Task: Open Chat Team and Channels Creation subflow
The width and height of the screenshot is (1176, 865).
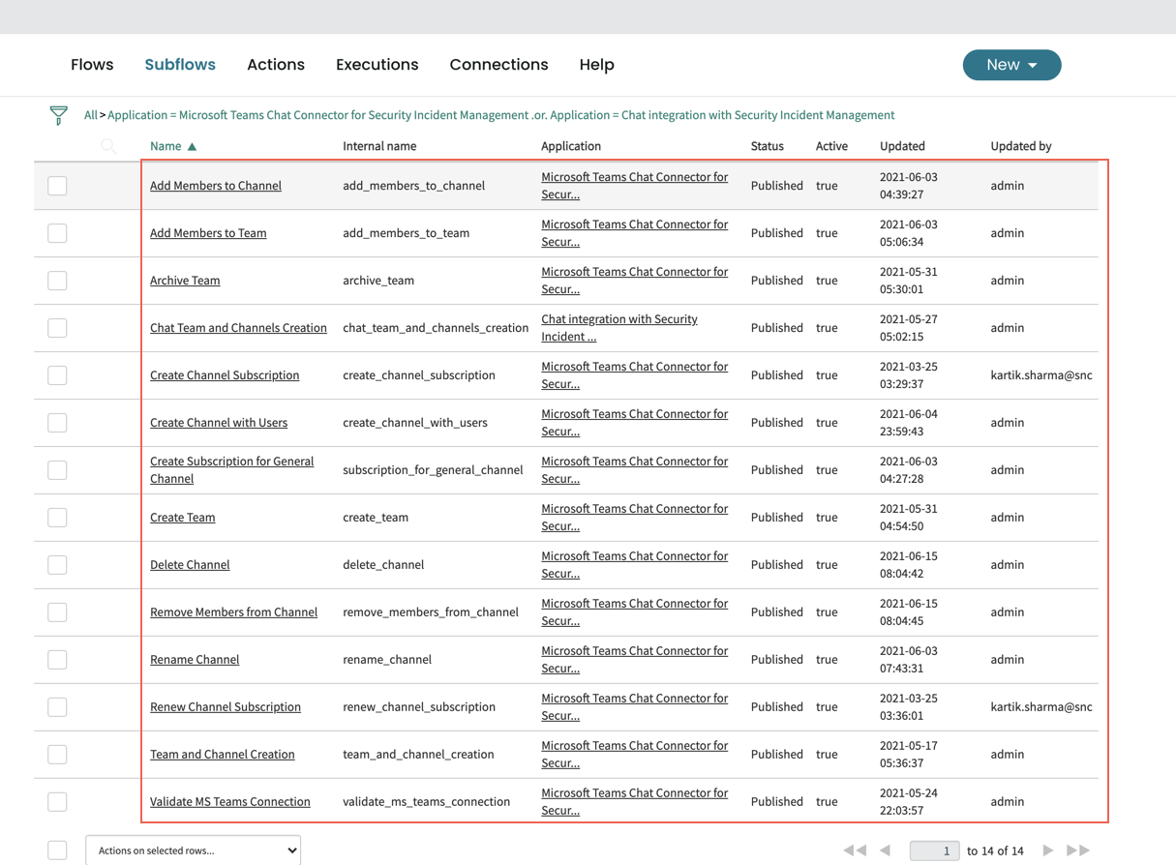Action: pyautogui.click(x=238, y=328)
